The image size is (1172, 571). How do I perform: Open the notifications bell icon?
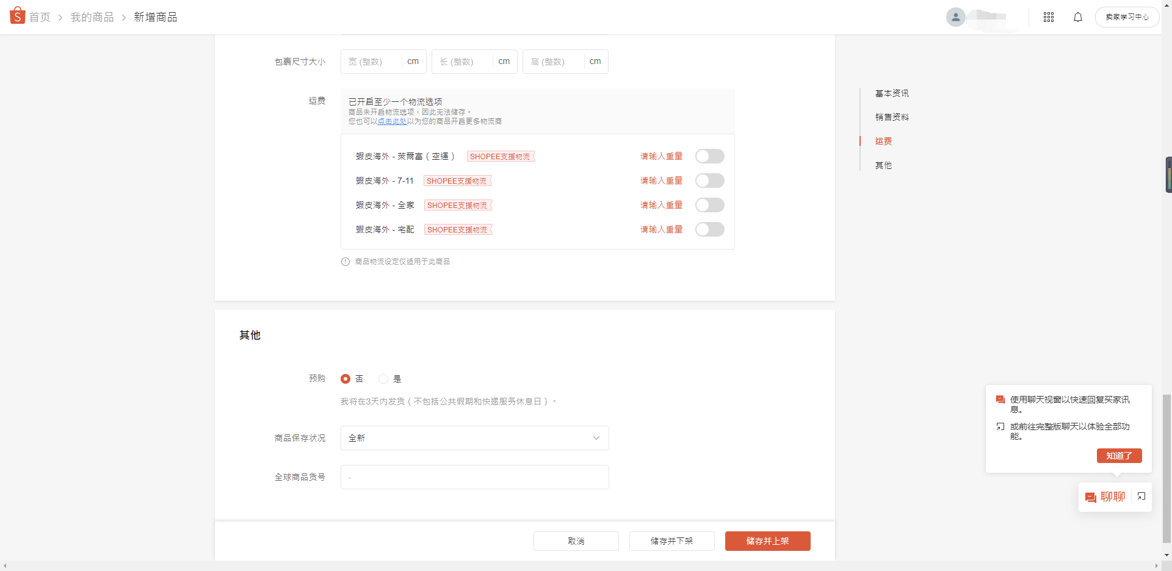coord(1078,17)
